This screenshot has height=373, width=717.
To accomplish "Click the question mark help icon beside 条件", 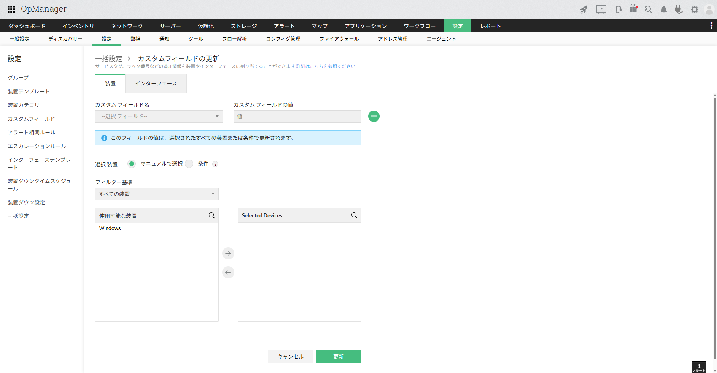I will pos(215,164).
